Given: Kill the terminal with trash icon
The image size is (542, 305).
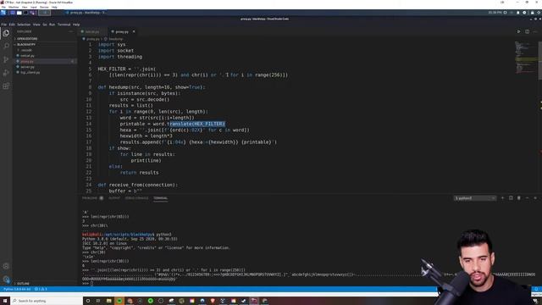Looking at the screenshot, I should (x=519, y=198).
